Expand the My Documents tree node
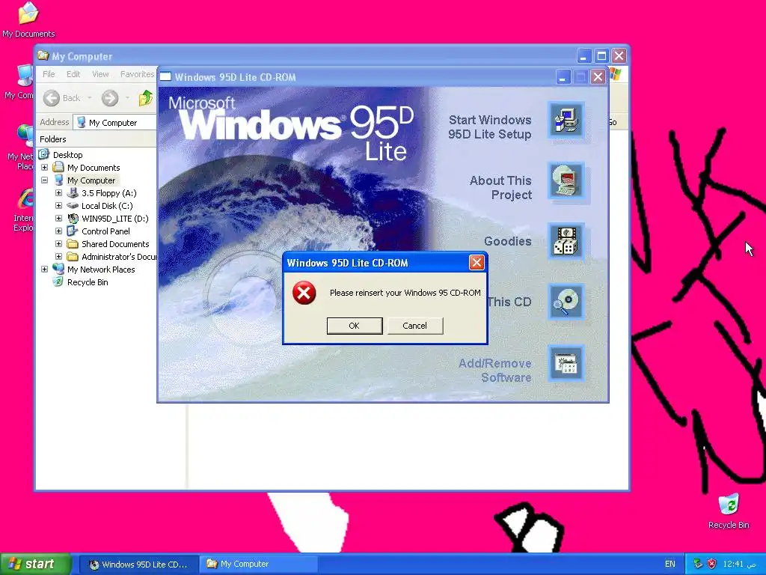The height and width of the screenshot is (575, 766). pos(44,168)
